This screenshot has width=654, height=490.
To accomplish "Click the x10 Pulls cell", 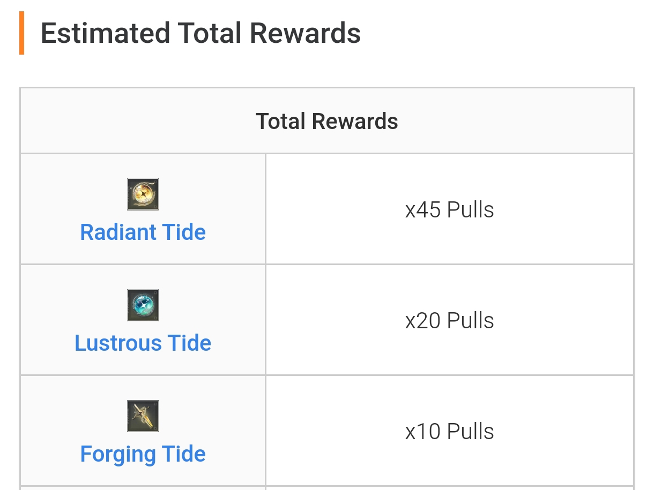I will coord(449,431).
